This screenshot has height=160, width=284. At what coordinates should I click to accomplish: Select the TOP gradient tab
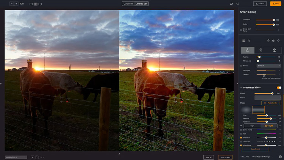pyautogui.click(x=252, y=126)
